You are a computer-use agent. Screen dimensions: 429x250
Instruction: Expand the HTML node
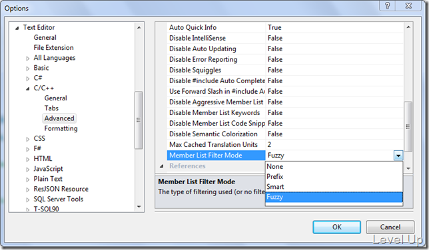tap(27, 160)
